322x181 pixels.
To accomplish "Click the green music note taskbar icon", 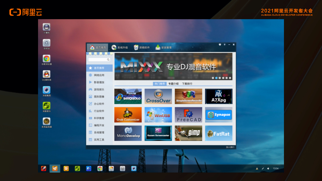I will 77,168.
